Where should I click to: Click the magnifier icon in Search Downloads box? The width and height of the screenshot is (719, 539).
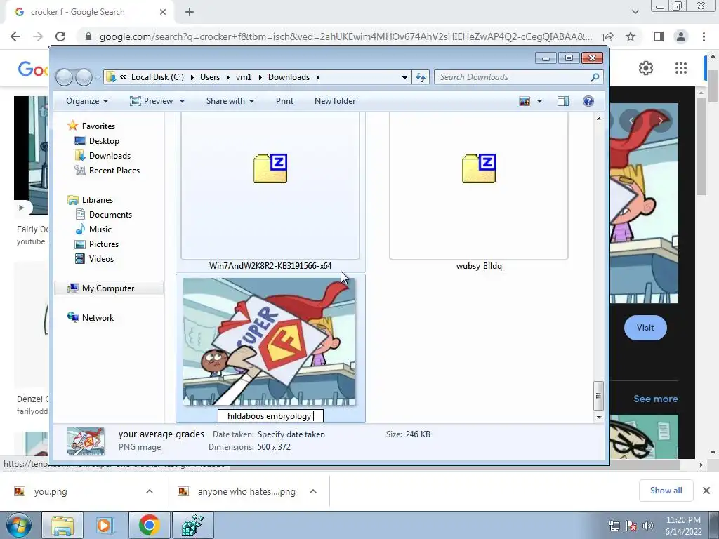595,77
